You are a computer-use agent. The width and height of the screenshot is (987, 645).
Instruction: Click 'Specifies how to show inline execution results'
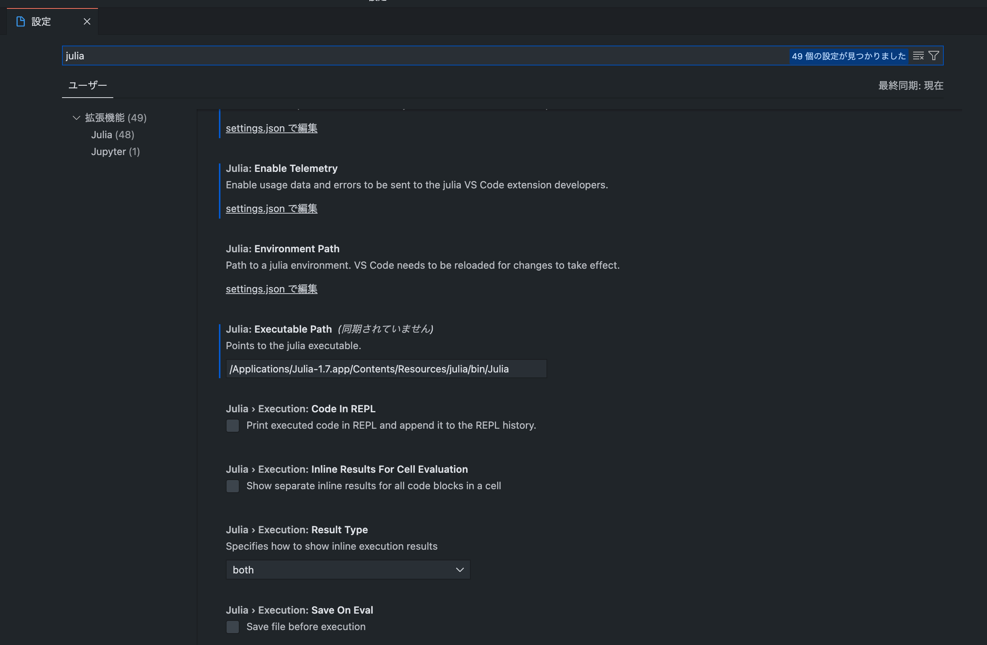pyautogui.click(x=331, y=547)
